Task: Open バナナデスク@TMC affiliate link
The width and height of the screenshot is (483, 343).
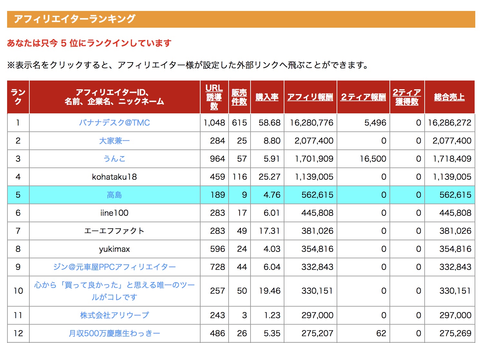Action: pyautogui.click(x=114, y=123)
